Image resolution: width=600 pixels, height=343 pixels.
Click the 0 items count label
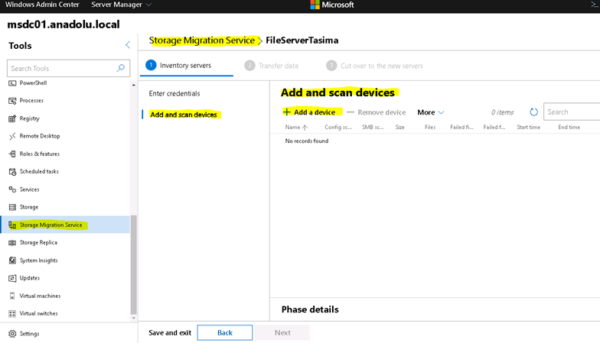(502, 112)
